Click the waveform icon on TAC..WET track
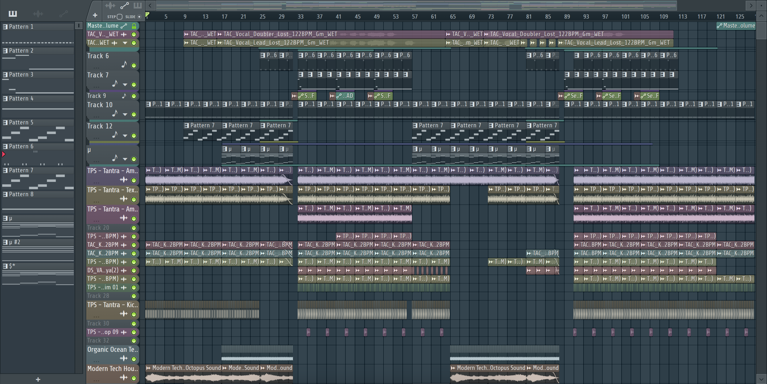The width and height of the screenshot is (767, 384). pos(115,43)
